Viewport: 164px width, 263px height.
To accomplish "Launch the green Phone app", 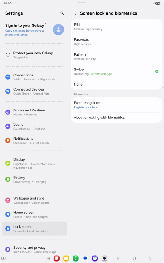I will [x=75, y=258].
